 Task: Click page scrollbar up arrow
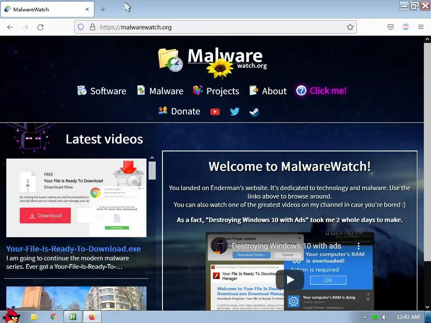(427, 39)
